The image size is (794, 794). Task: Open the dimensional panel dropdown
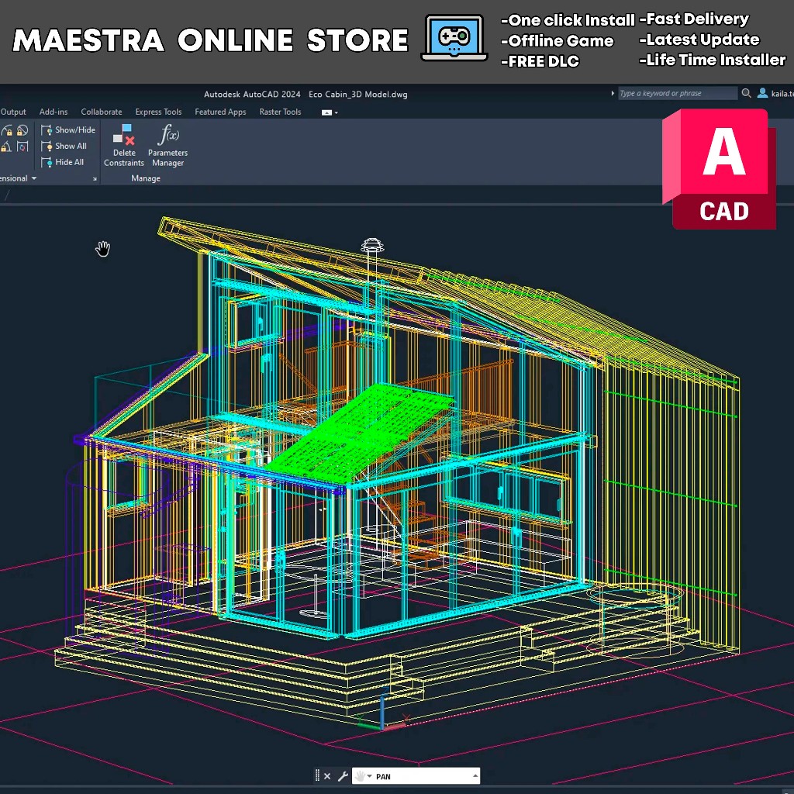click(x=35, y=178)
